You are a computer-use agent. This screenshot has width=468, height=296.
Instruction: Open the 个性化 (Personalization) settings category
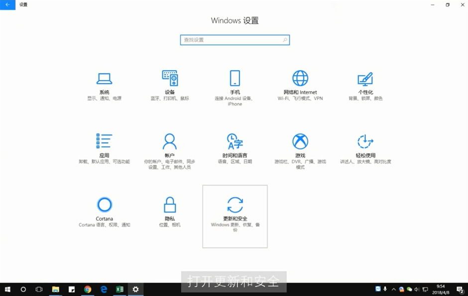click(x=365, y=86)
